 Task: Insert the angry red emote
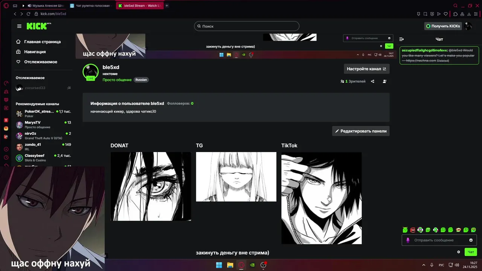coord(413,230)
